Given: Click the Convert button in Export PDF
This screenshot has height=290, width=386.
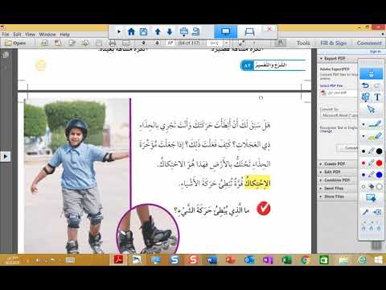Looking at the screenshot, I should pos(348,148).
